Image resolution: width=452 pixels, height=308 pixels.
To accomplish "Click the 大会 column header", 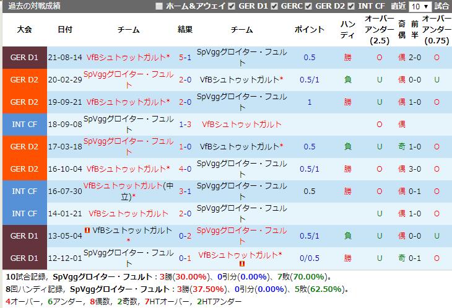I will 25,29.
